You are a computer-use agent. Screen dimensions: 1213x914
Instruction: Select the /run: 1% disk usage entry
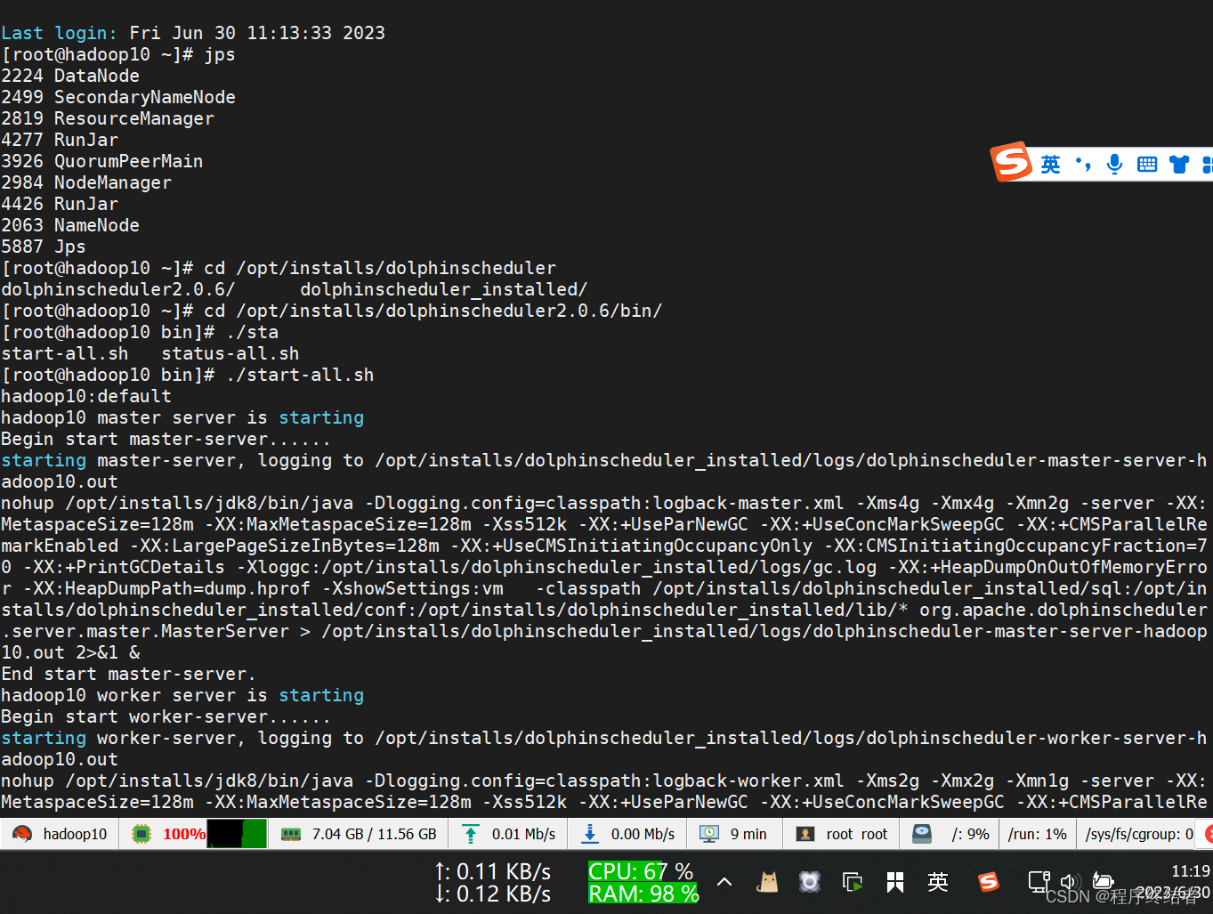click(1038, 834)
